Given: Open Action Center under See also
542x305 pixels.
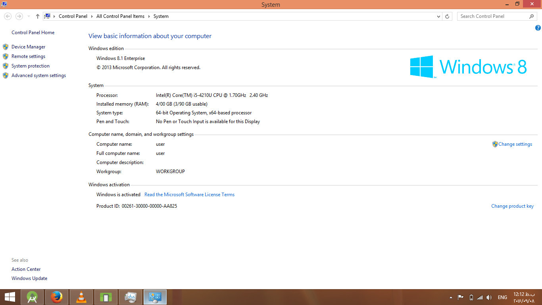Looking at the screenshot, I should 26,269.
